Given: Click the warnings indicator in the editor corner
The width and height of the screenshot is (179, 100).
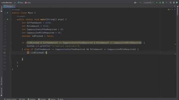Looking at the screenshot, I should (x=169, y=9).
